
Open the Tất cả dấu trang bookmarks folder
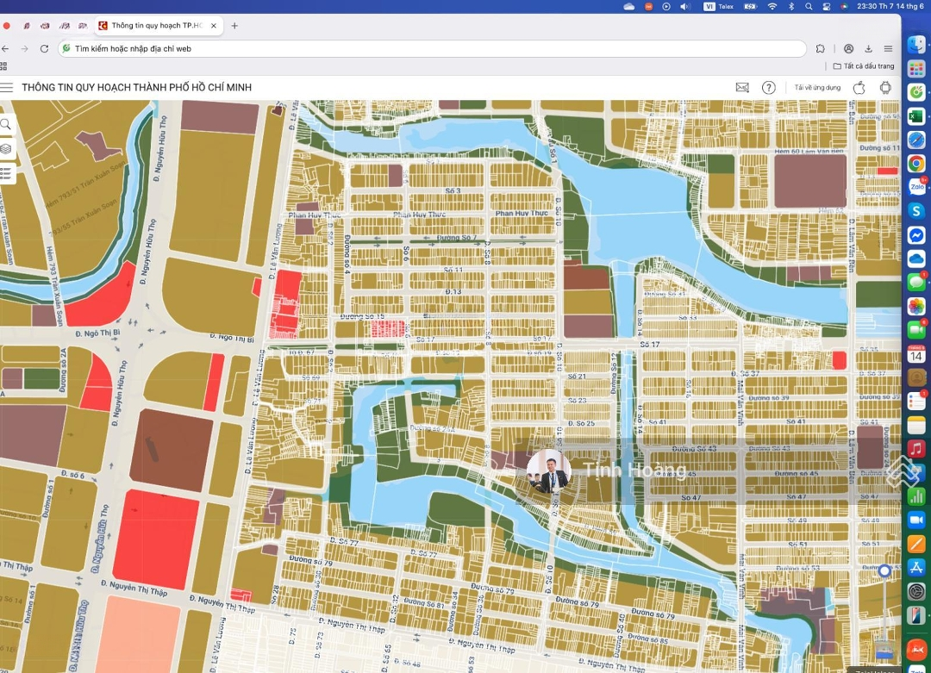(864, 66)
